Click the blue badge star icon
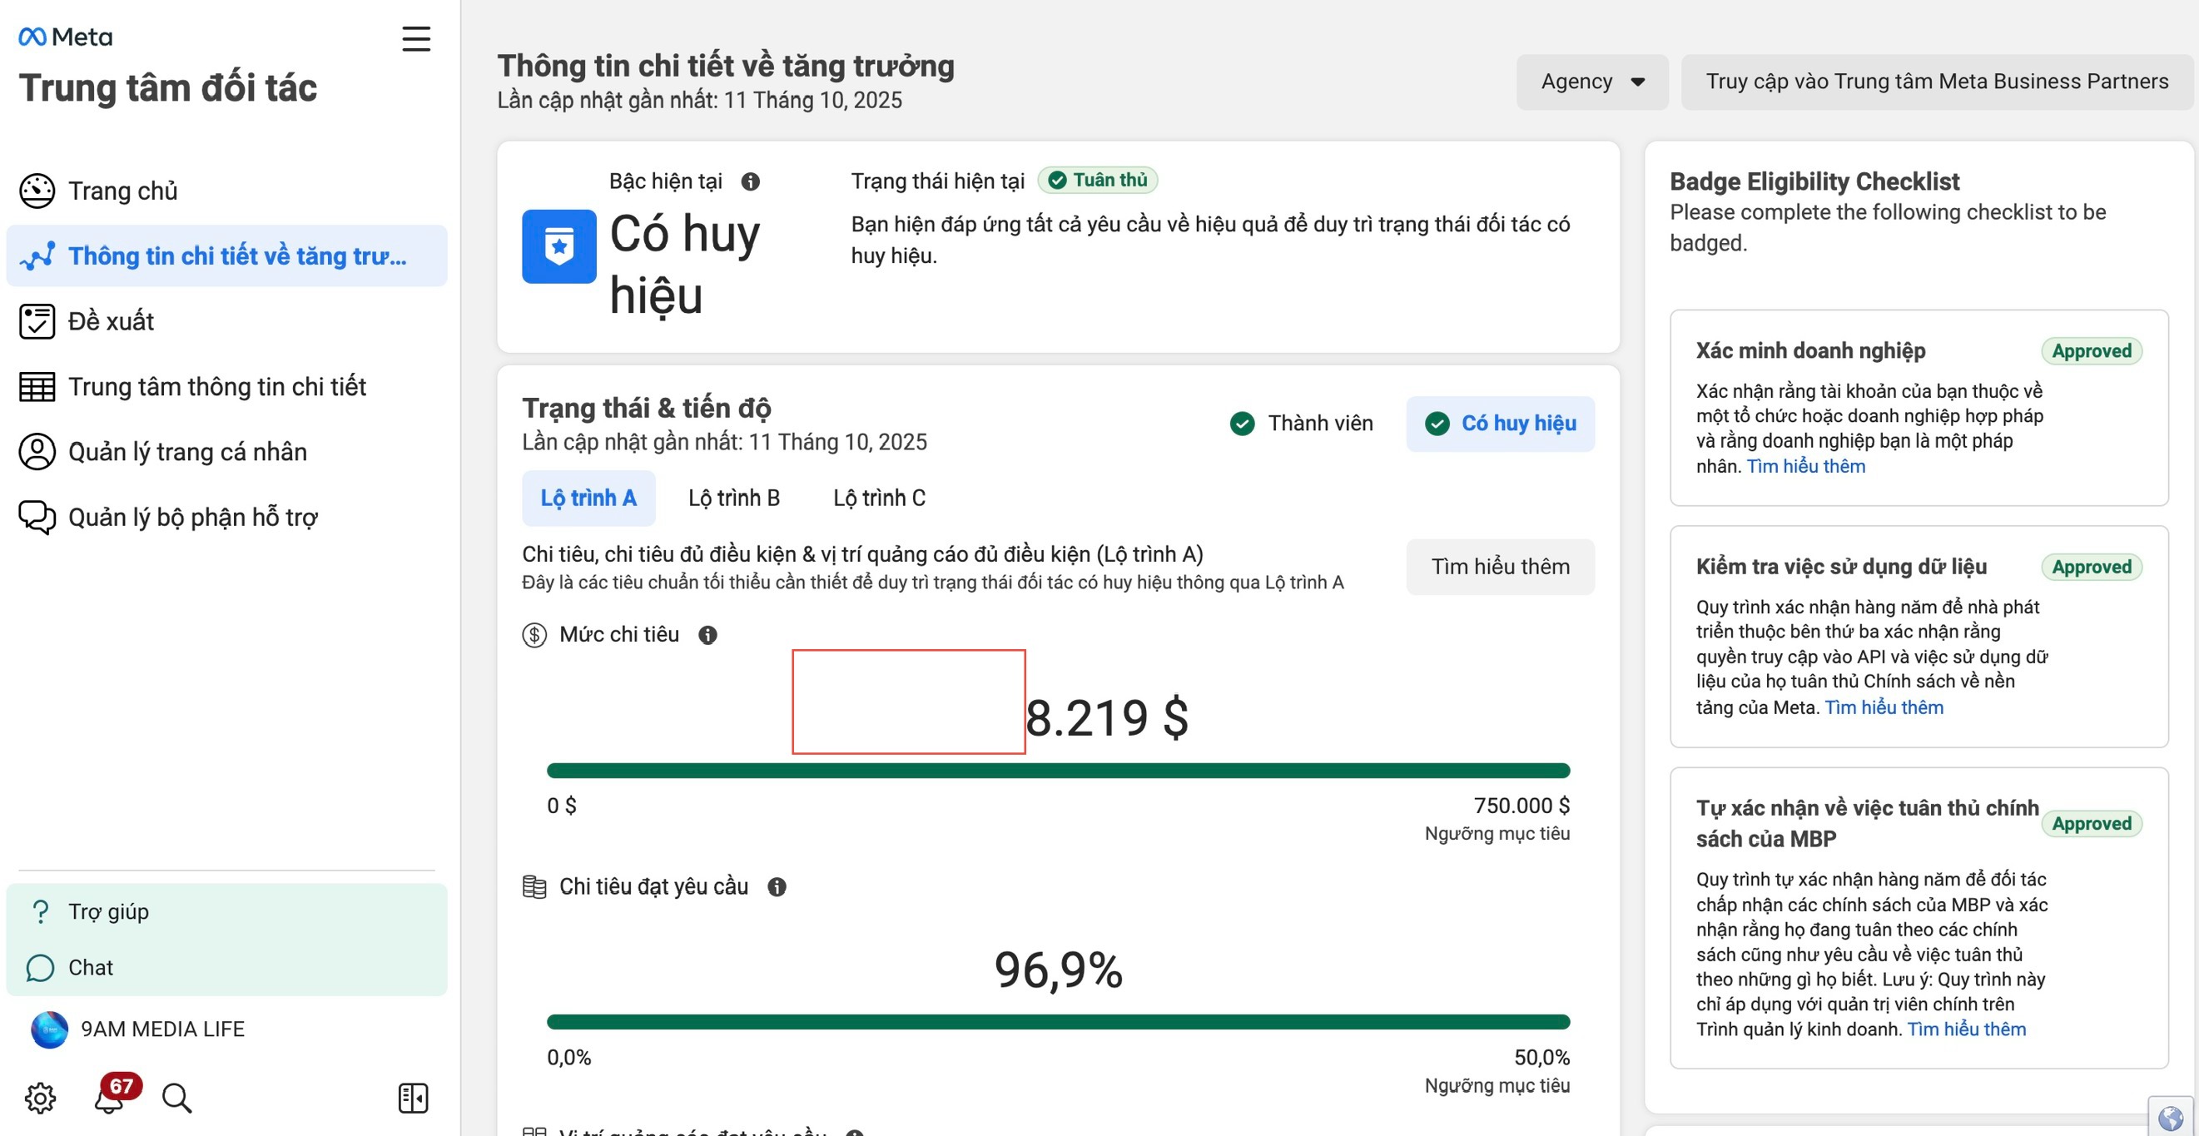Viewport: 2199px width, 1136px height. (x=559, y=246)
